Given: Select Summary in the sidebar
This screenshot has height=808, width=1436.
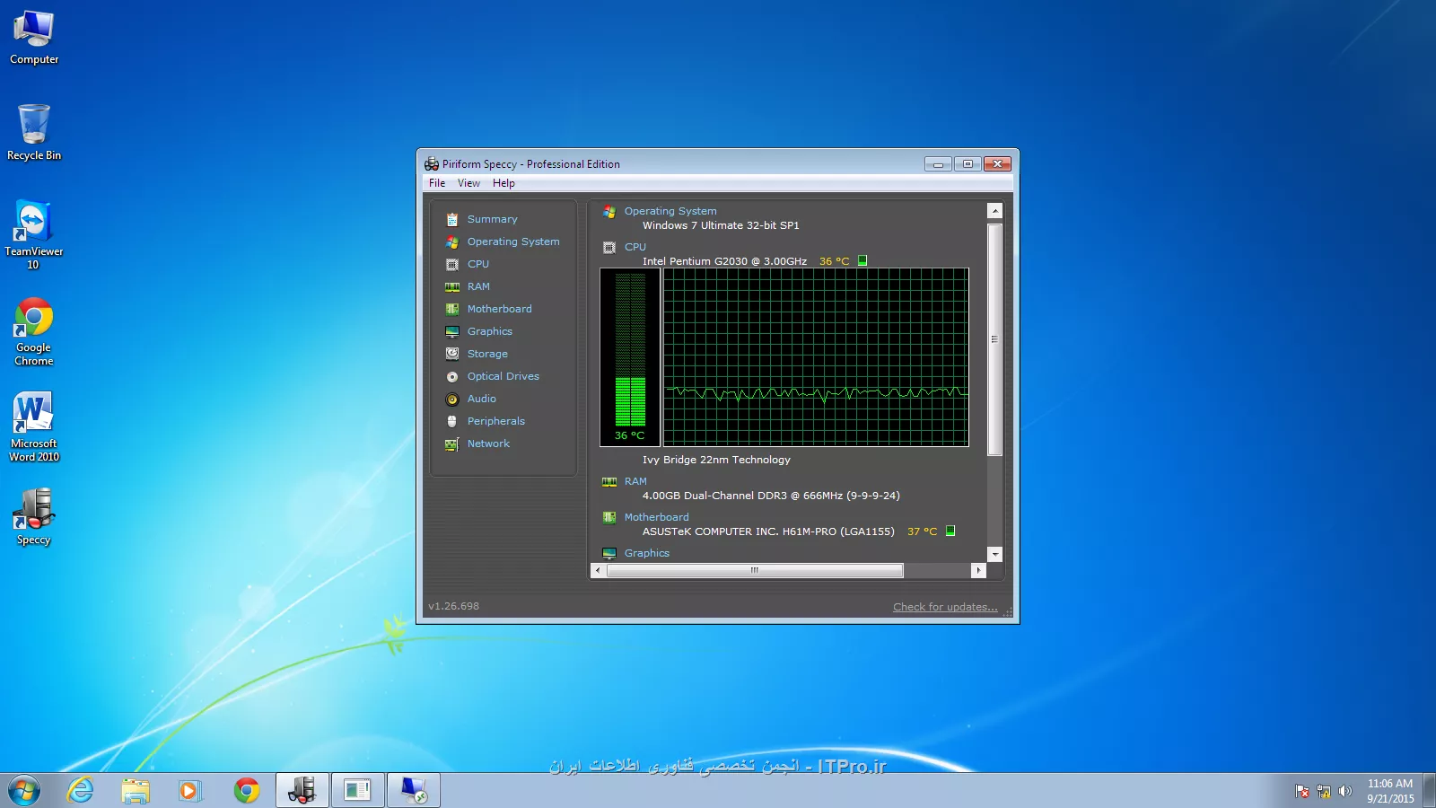Looking at the screenshot, I should coord(492,219).
